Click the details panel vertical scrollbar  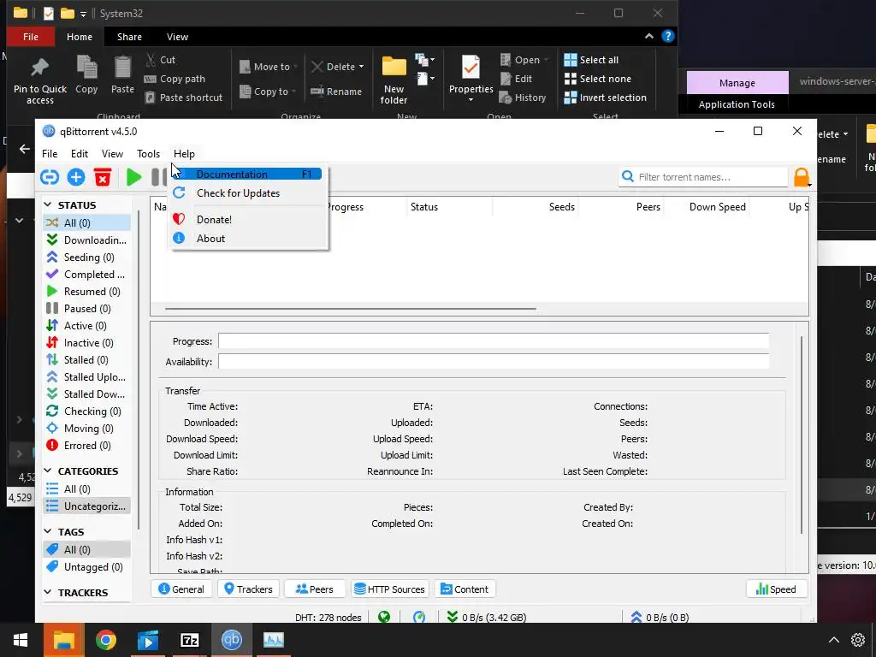pos(802,435)
